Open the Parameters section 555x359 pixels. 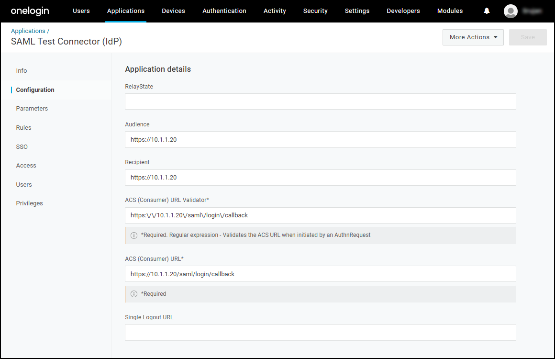32,108
